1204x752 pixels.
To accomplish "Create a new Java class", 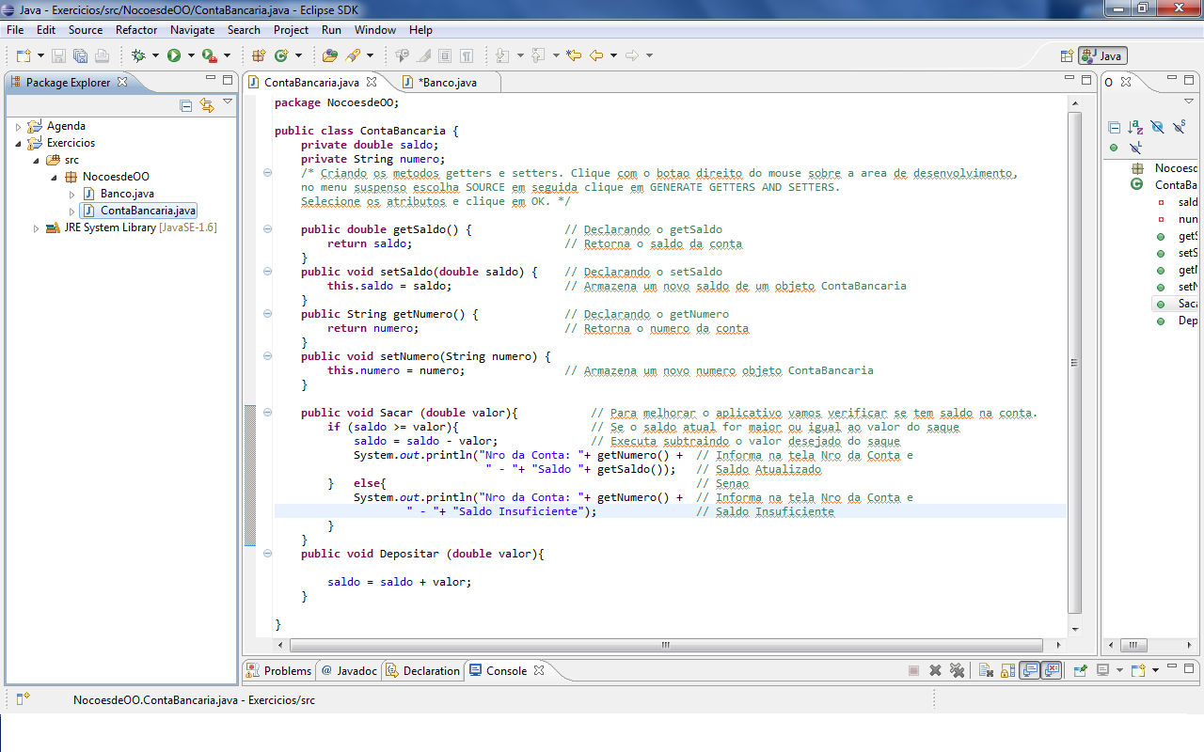I will (x=279, y=55).
